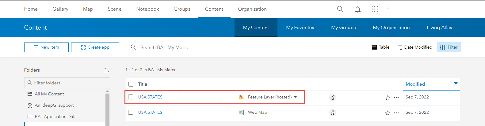This screenshot has height=126, width=485.
Task: Open the Gallery page
Action: [60, 9]
